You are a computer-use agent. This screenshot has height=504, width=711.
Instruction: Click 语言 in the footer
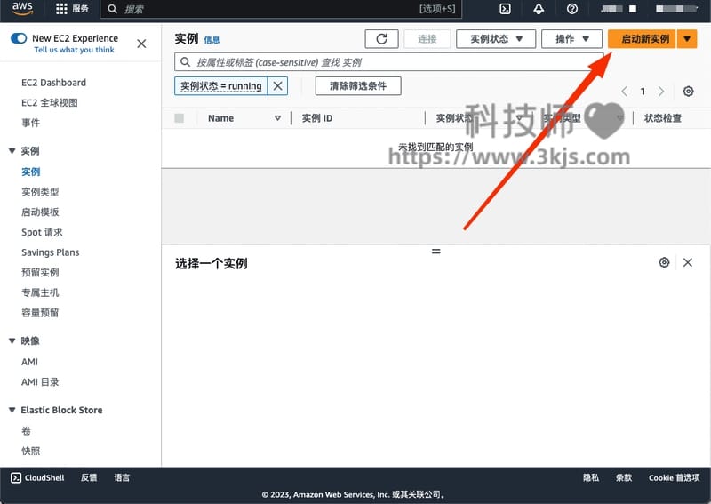[122, 477]
